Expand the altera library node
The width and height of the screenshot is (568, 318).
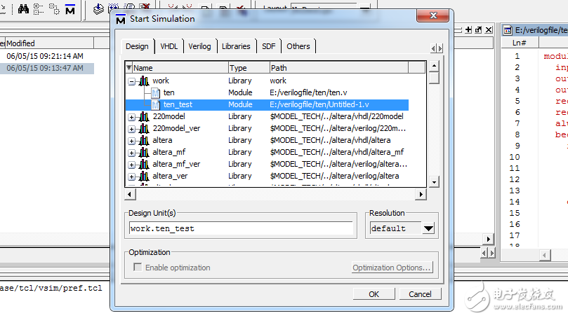[132, 141]
